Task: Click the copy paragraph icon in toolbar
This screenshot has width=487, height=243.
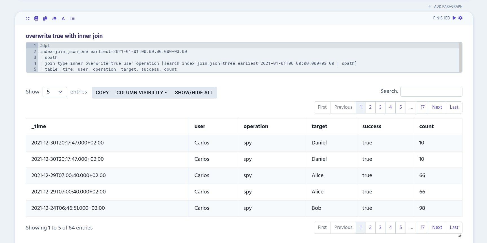Action: click(45, 18)
